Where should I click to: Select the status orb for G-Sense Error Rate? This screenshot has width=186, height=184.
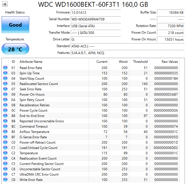pyautogui.click(x=5, y=137)
